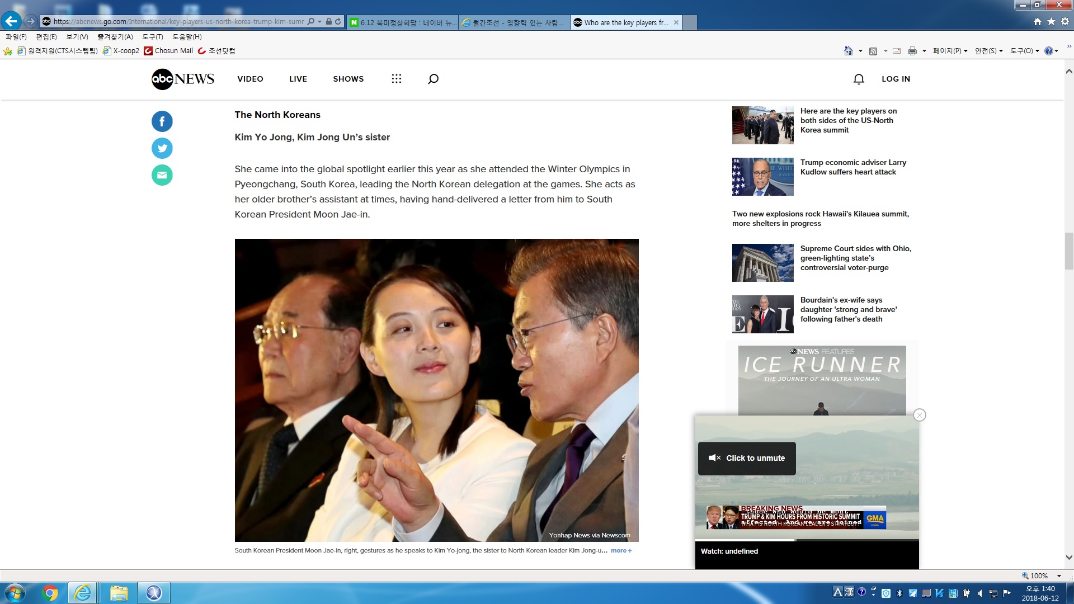Close the floating video player
Screen dimensions: 1074x604
tap(919, 415)
